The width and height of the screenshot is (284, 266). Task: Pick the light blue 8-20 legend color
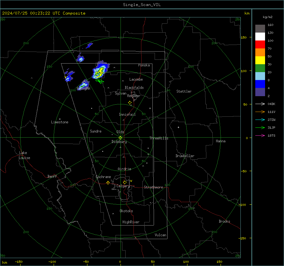260,76
